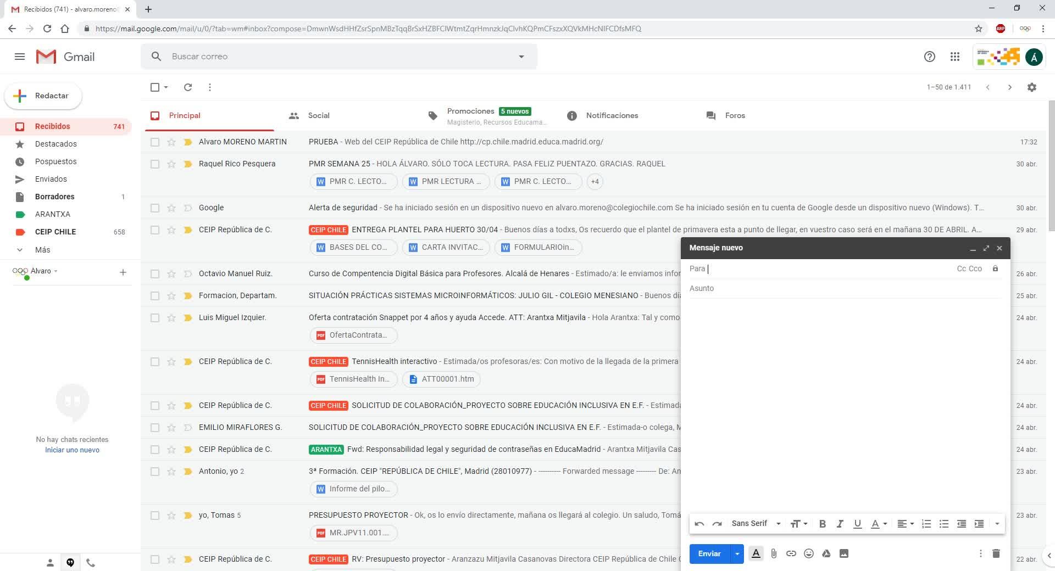Check the box for the Formacion, Departam email
Image resolution: width=1055 pixels, height=571 pixels.
(155, 296)
